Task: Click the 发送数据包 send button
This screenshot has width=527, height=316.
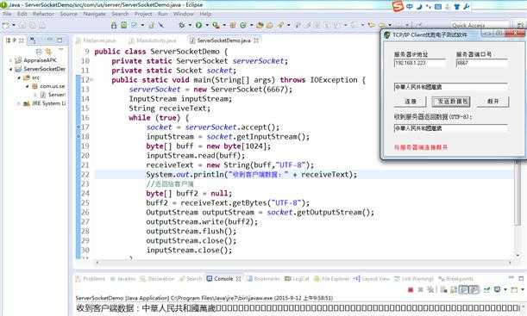Action: [451, 102]
